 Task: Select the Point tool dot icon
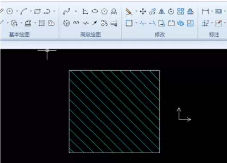[x=76, y=11]
